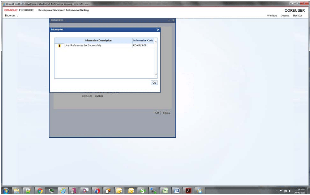Click the information list scrollbar up arrow

156,42
